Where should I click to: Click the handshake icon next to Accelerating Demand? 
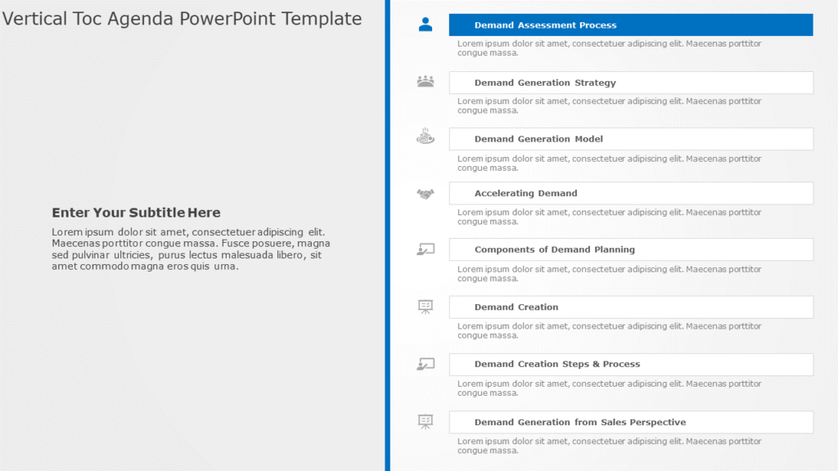424,192
